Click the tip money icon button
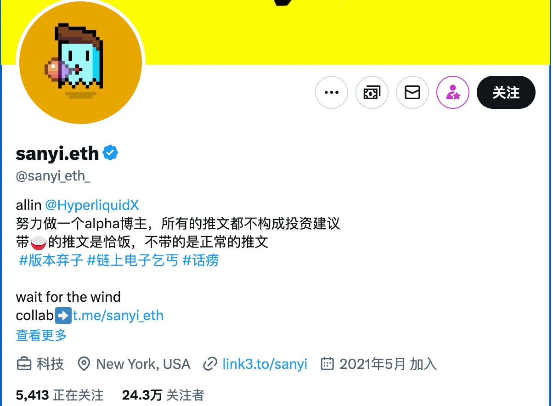 point(372,92)
